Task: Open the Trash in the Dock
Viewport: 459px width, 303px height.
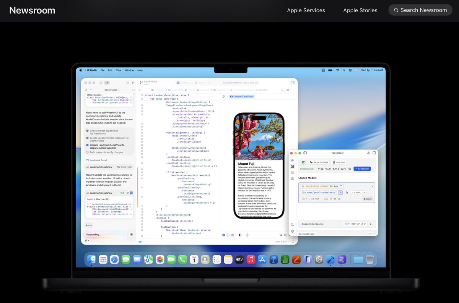Action: 369,260
